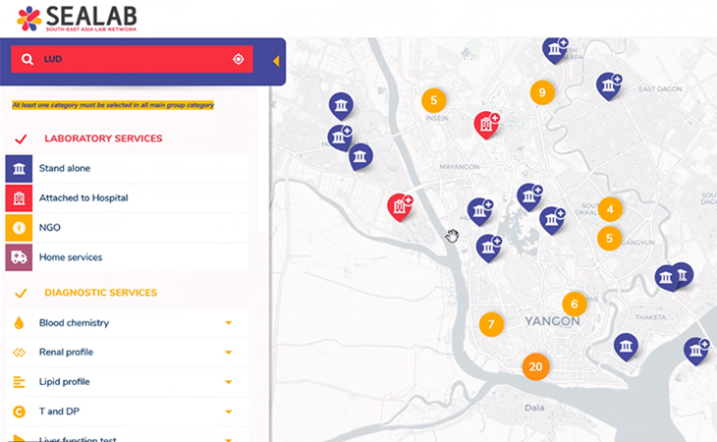Click blue lab pin below Mayangon label
717x442 pixels.
(x=479, y=211)
